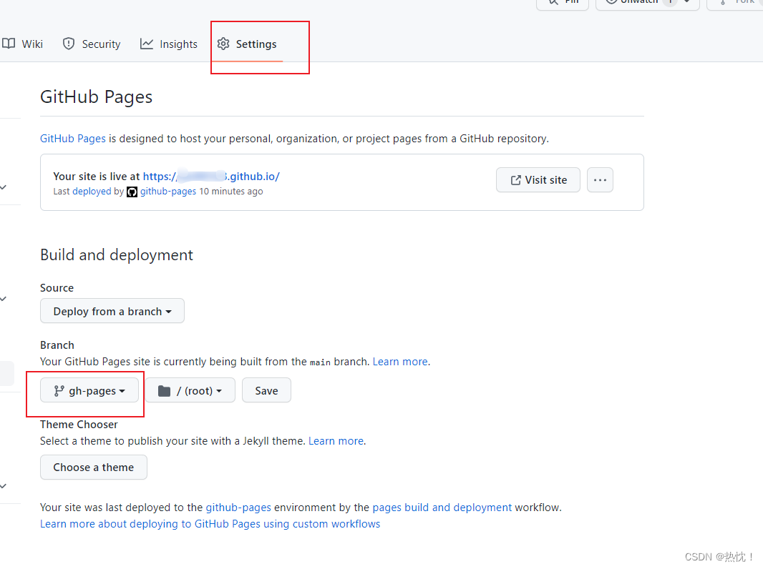
Task: Open the Security tab
Action: coord(92,44)
